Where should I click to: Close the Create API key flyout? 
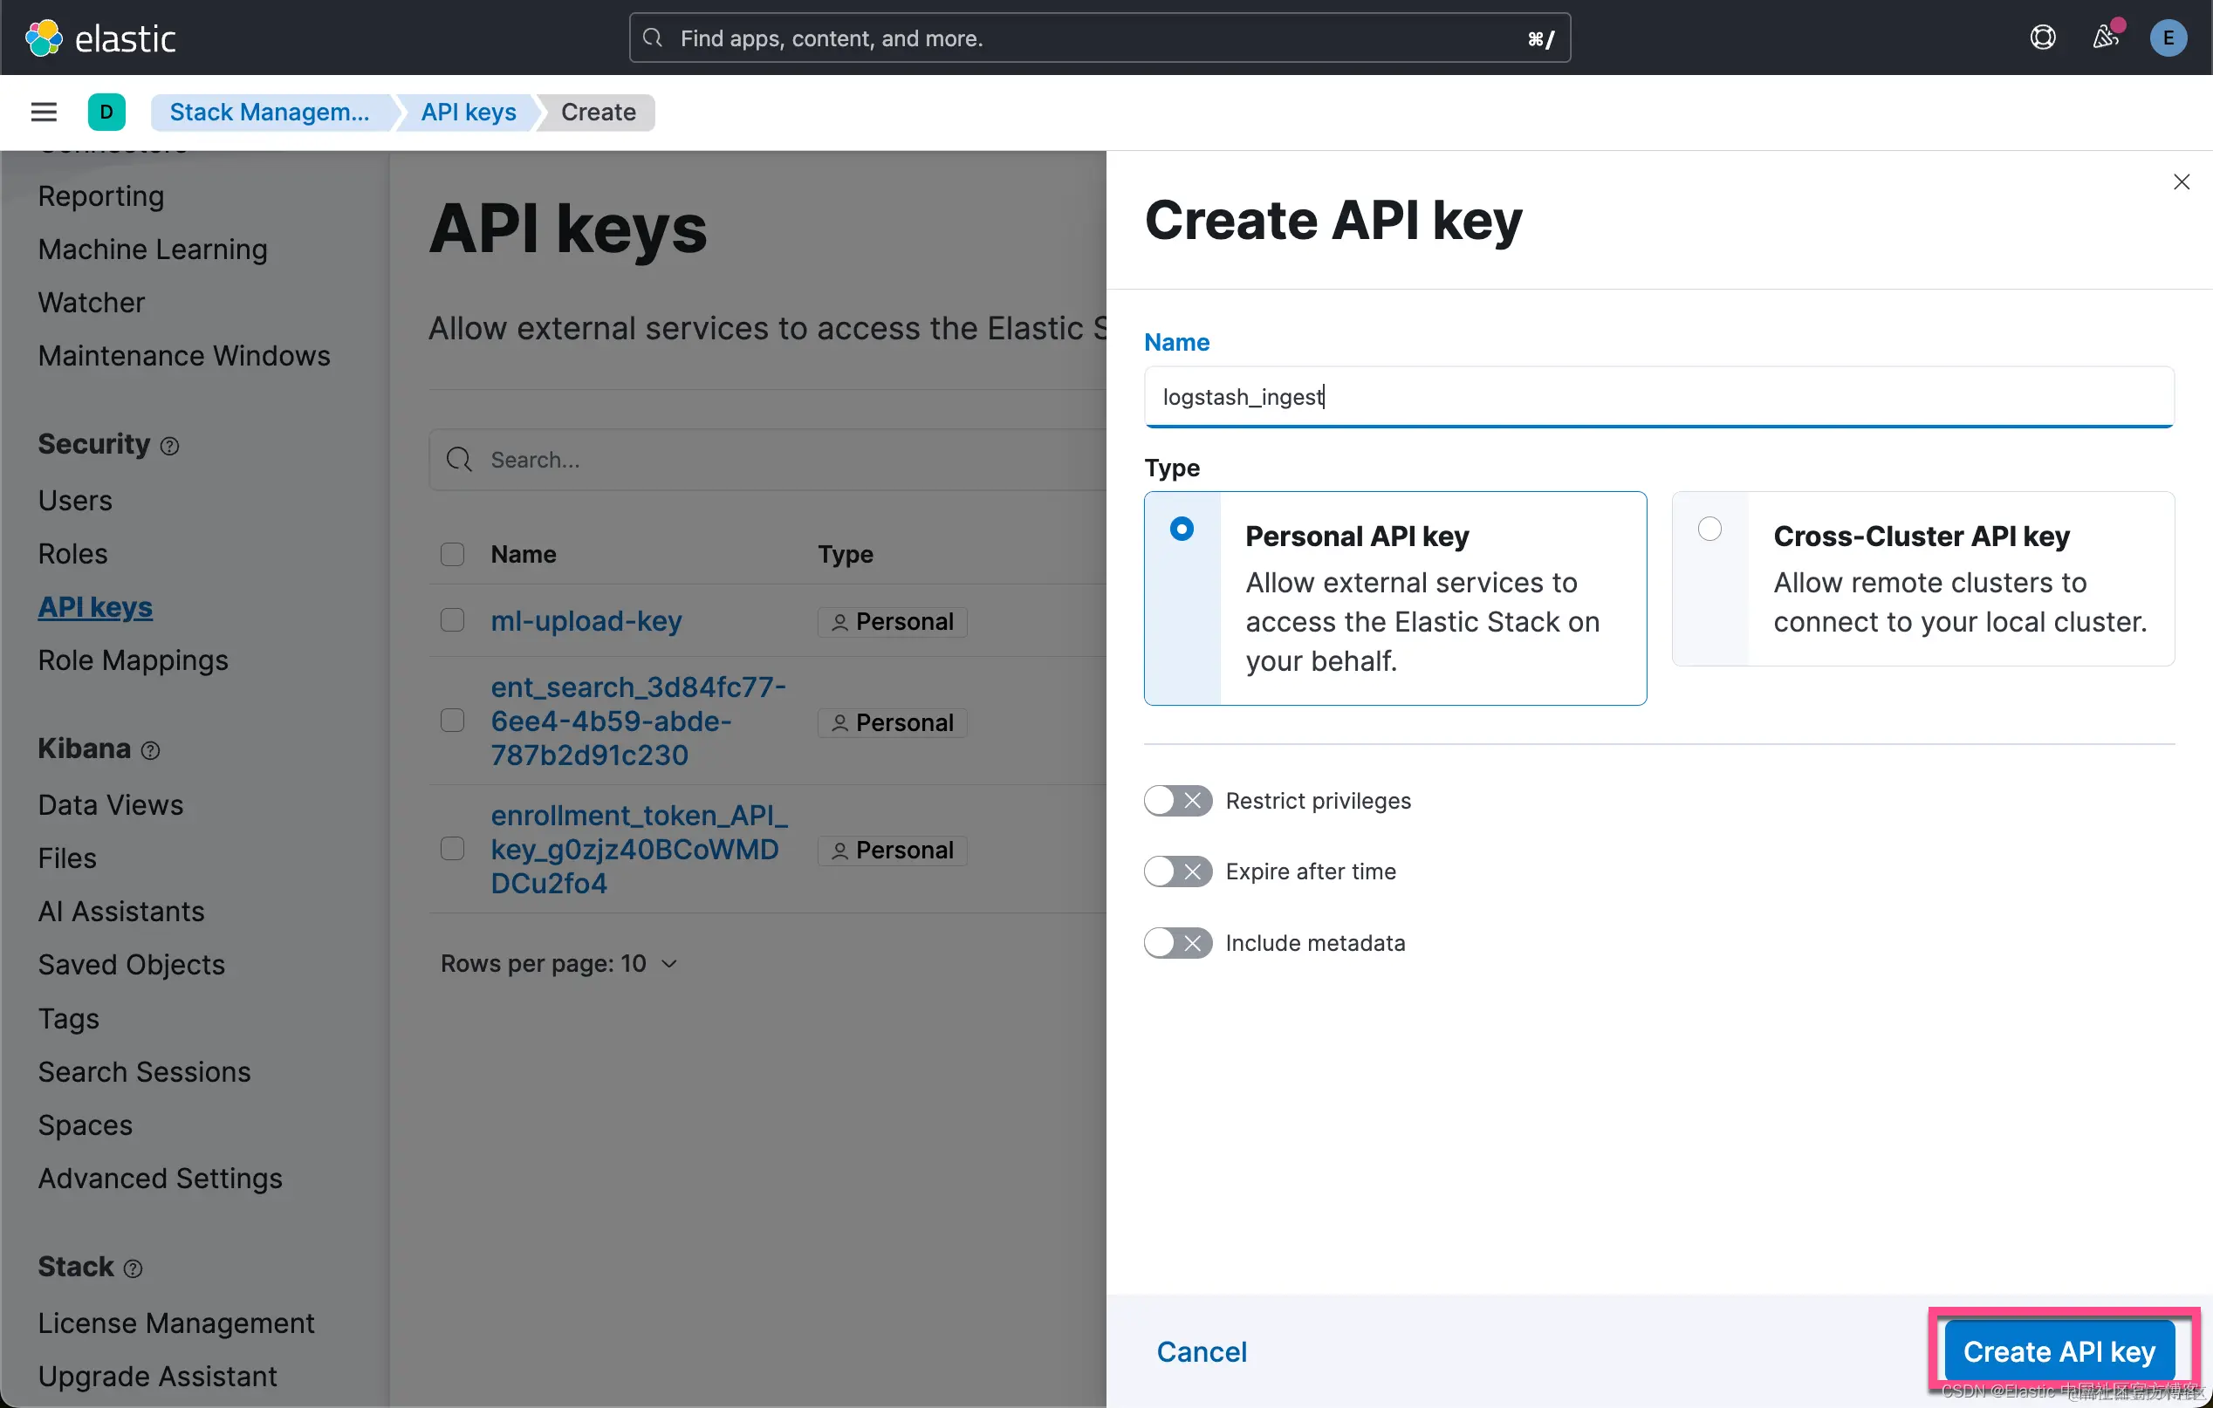2181,181
